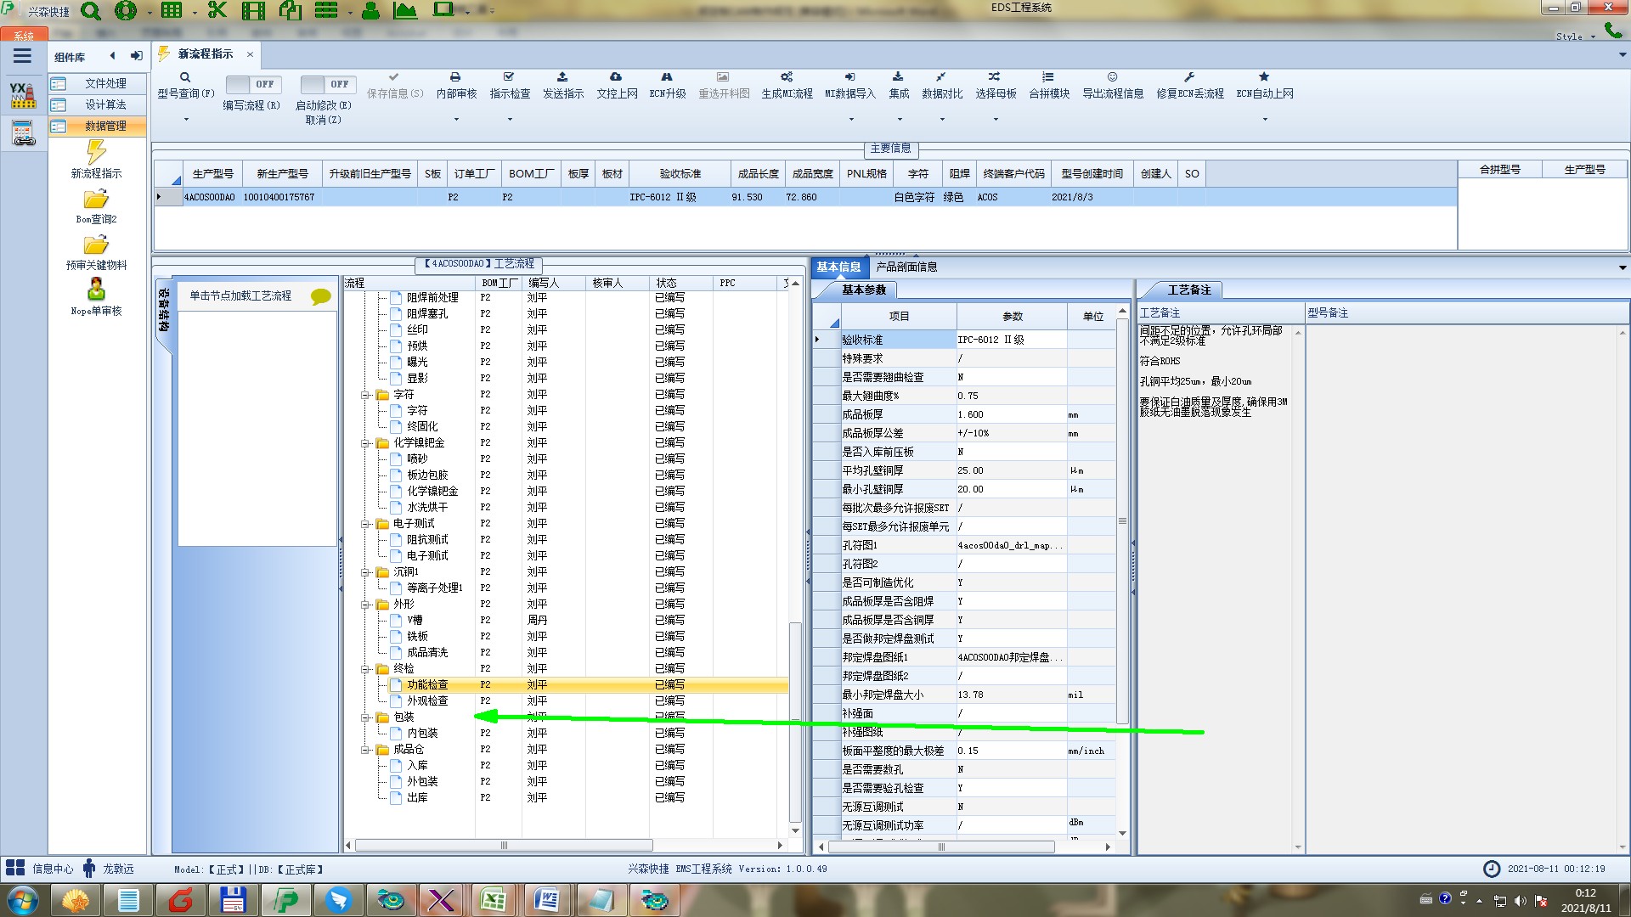Click the 单击节点加载工艺流程 button
This screenshot has height=917, width=1631.
[x=240, y=295]
